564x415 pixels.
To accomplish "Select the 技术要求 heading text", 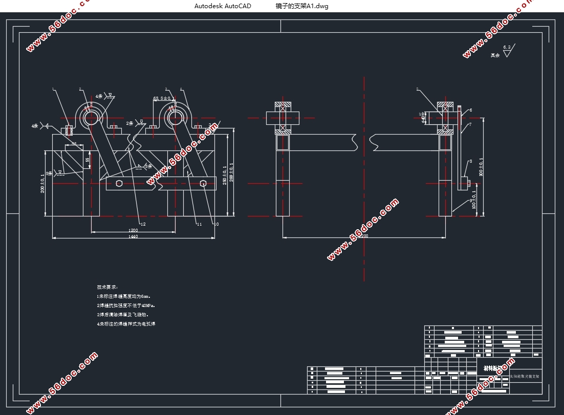I will [x=107, y=287].
